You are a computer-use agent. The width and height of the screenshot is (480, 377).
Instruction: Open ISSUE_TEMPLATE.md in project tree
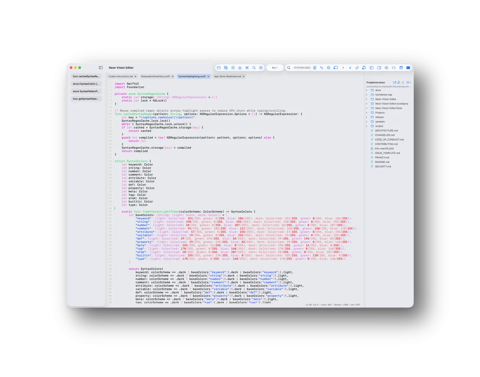click(x=387, y=153)
